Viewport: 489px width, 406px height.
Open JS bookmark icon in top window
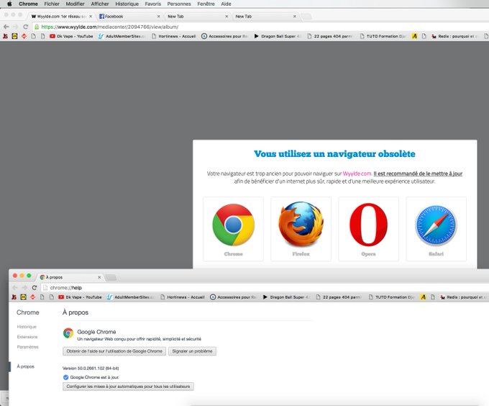[5, 36]
